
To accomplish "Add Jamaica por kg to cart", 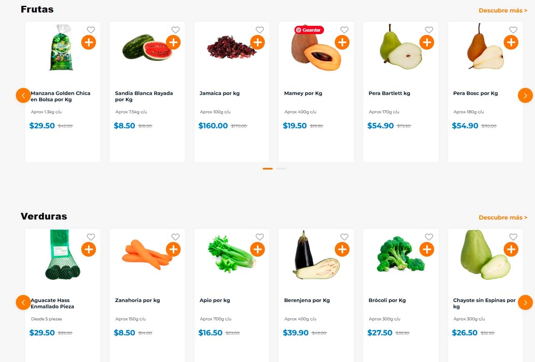I will tap(258, 42).
